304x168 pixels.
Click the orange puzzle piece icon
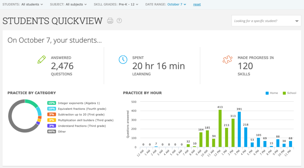pos(227,59)
